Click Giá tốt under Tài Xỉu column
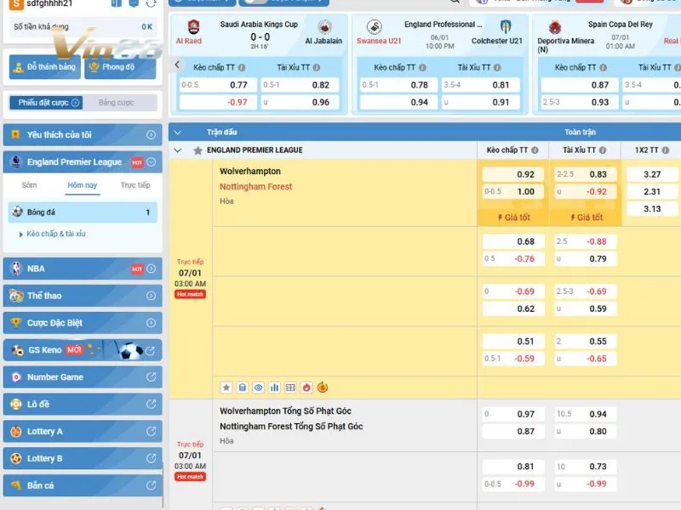Screen dimensions: 681x510 [x=586, y=218]
